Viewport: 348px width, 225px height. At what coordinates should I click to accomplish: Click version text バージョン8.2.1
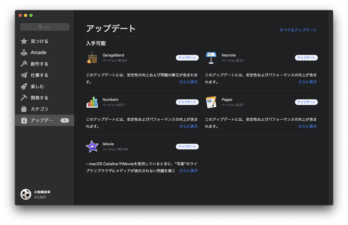(232, 105)
